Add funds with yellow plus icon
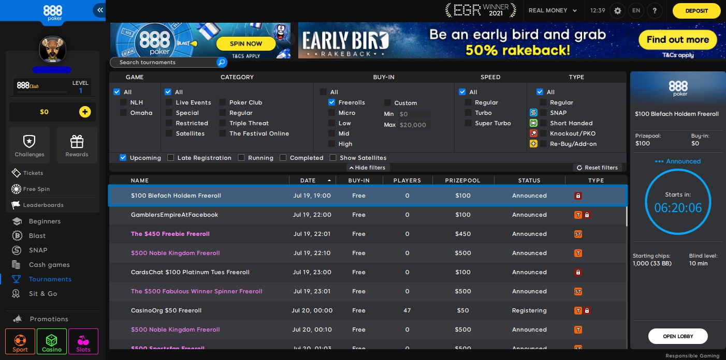 (85, 112)
